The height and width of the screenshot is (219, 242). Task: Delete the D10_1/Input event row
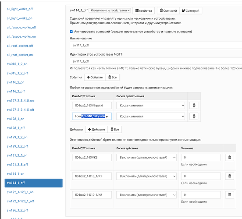coord(194,116)
